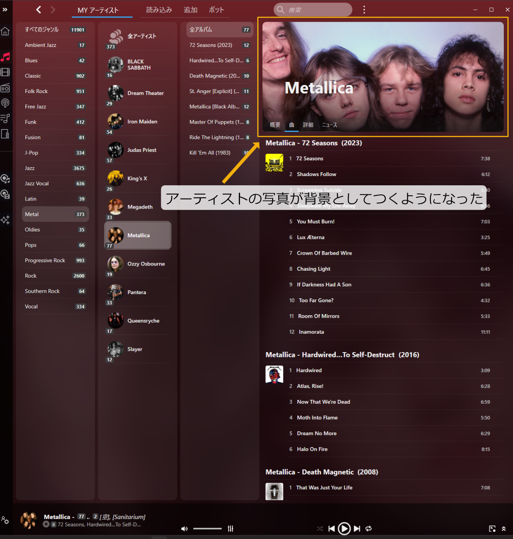Image resolution: width=513 pixels, height=539 pixels.
Task: Select album Kill 'Em All (1983)
Action: click(220, 153)
